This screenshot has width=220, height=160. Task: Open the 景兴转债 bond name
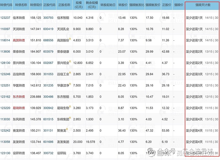pos(19,63)
